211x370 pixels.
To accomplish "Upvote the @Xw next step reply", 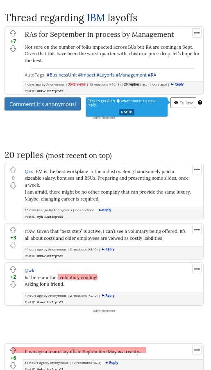I will 13,230.
